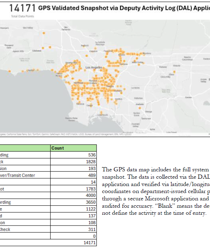Select the Count column header
This screenshot has width=210, height=249.
click(58, 148)
